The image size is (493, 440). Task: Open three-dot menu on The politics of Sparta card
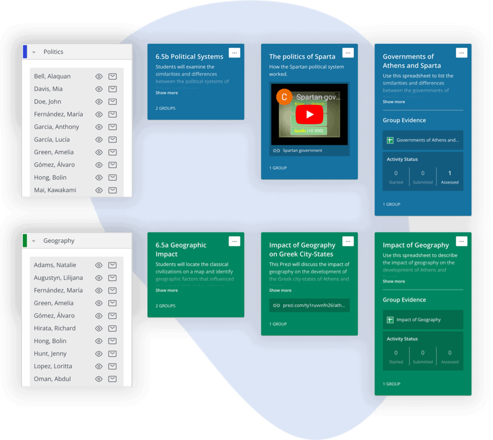[348, 52]
